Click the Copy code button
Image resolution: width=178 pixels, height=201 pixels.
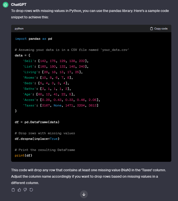(x=159, y=29)
